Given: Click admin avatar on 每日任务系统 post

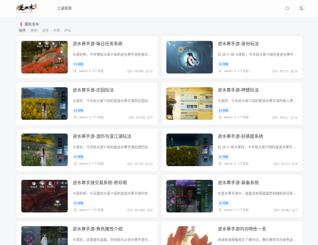Looking at the screenshot, I should (x=75, y=71).
